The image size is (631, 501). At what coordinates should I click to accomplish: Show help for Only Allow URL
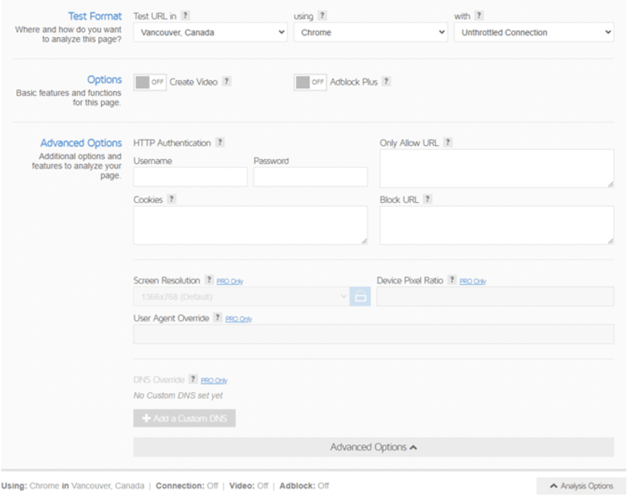(448, 142)
